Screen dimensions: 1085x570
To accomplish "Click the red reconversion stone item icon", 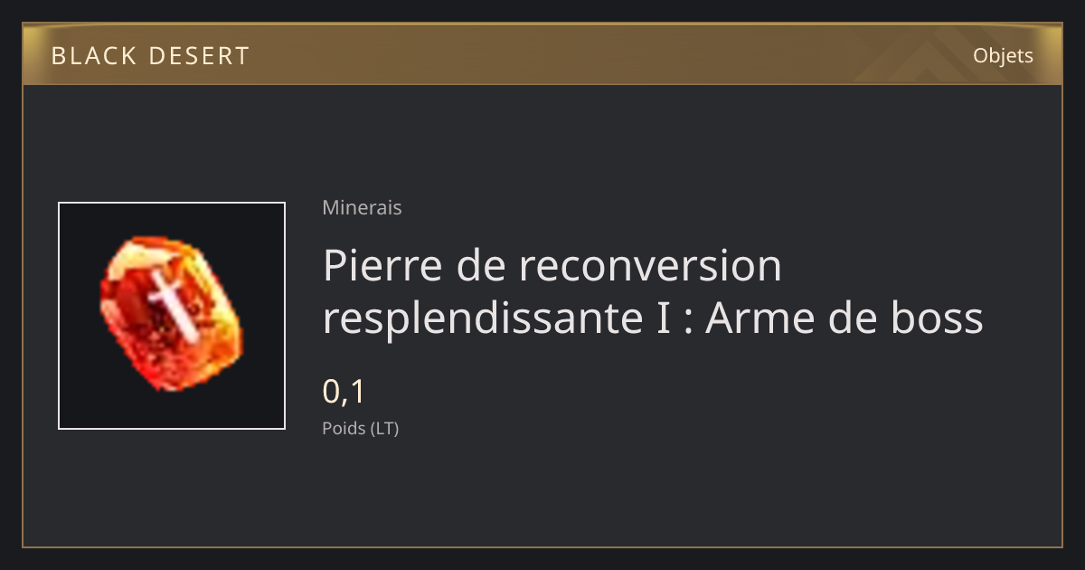I will click(x=172, y=314).
